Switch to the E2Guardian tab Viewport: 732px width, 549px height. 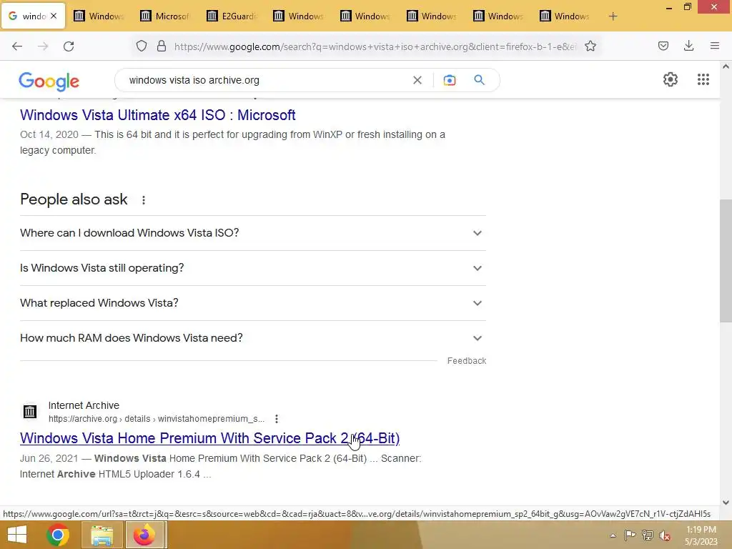click(232, 16)
